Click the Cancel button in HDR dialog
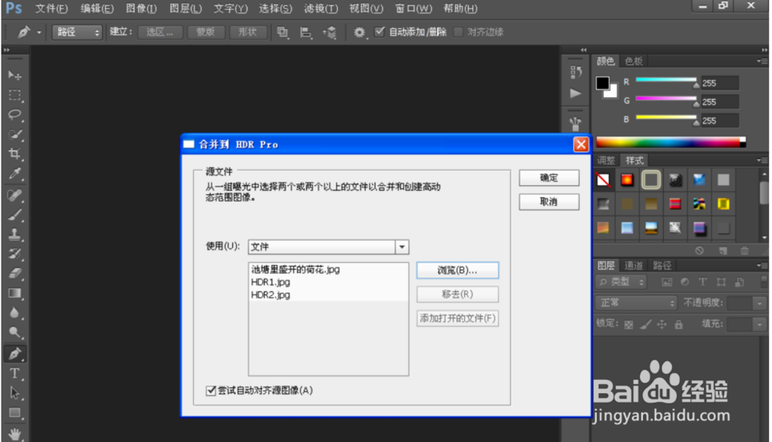The height and width of the screenshot is (442, 772). tap(549, 202)
